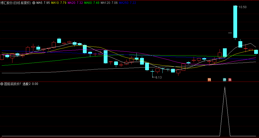Click the cyan 停 marker icon
Viewport: 259px width, 138px height.
click(x=224, y=80)
